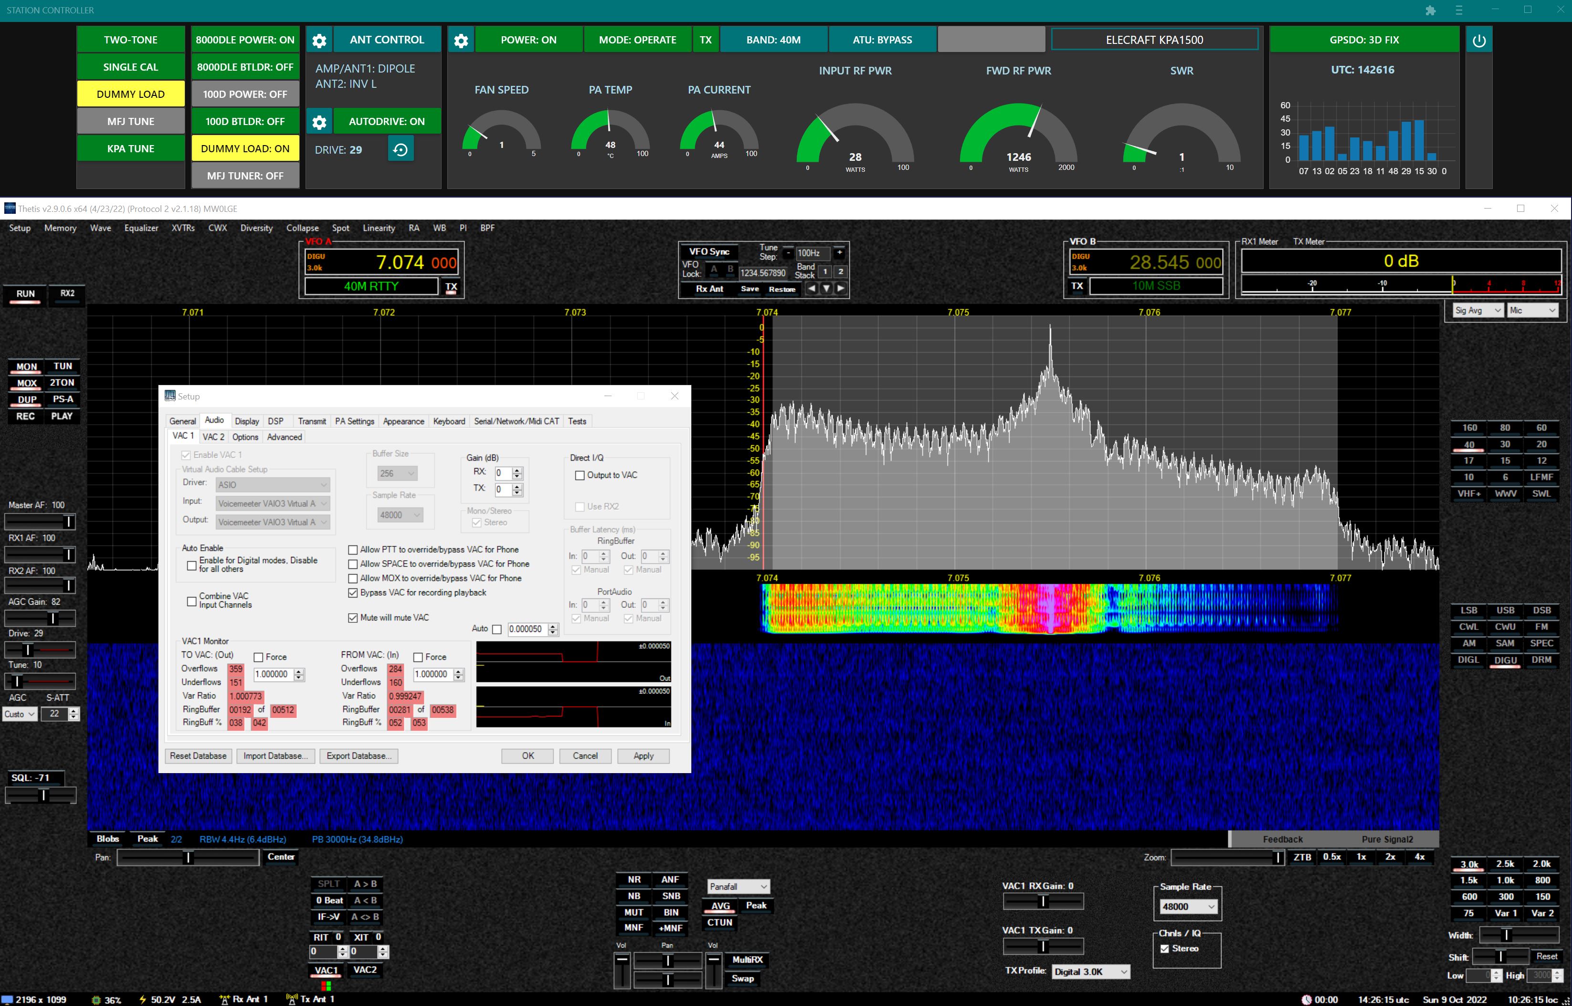Open amplifier settings gear beside POWER: ON
The height and width of the screenshot is (1006, 1572).
[x=461, y=40]
